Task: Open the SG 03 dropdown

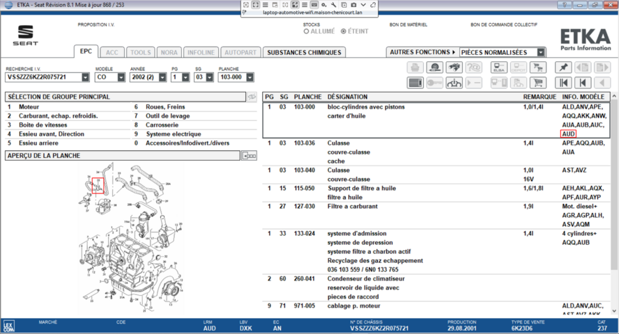Action: coord(210,77)
